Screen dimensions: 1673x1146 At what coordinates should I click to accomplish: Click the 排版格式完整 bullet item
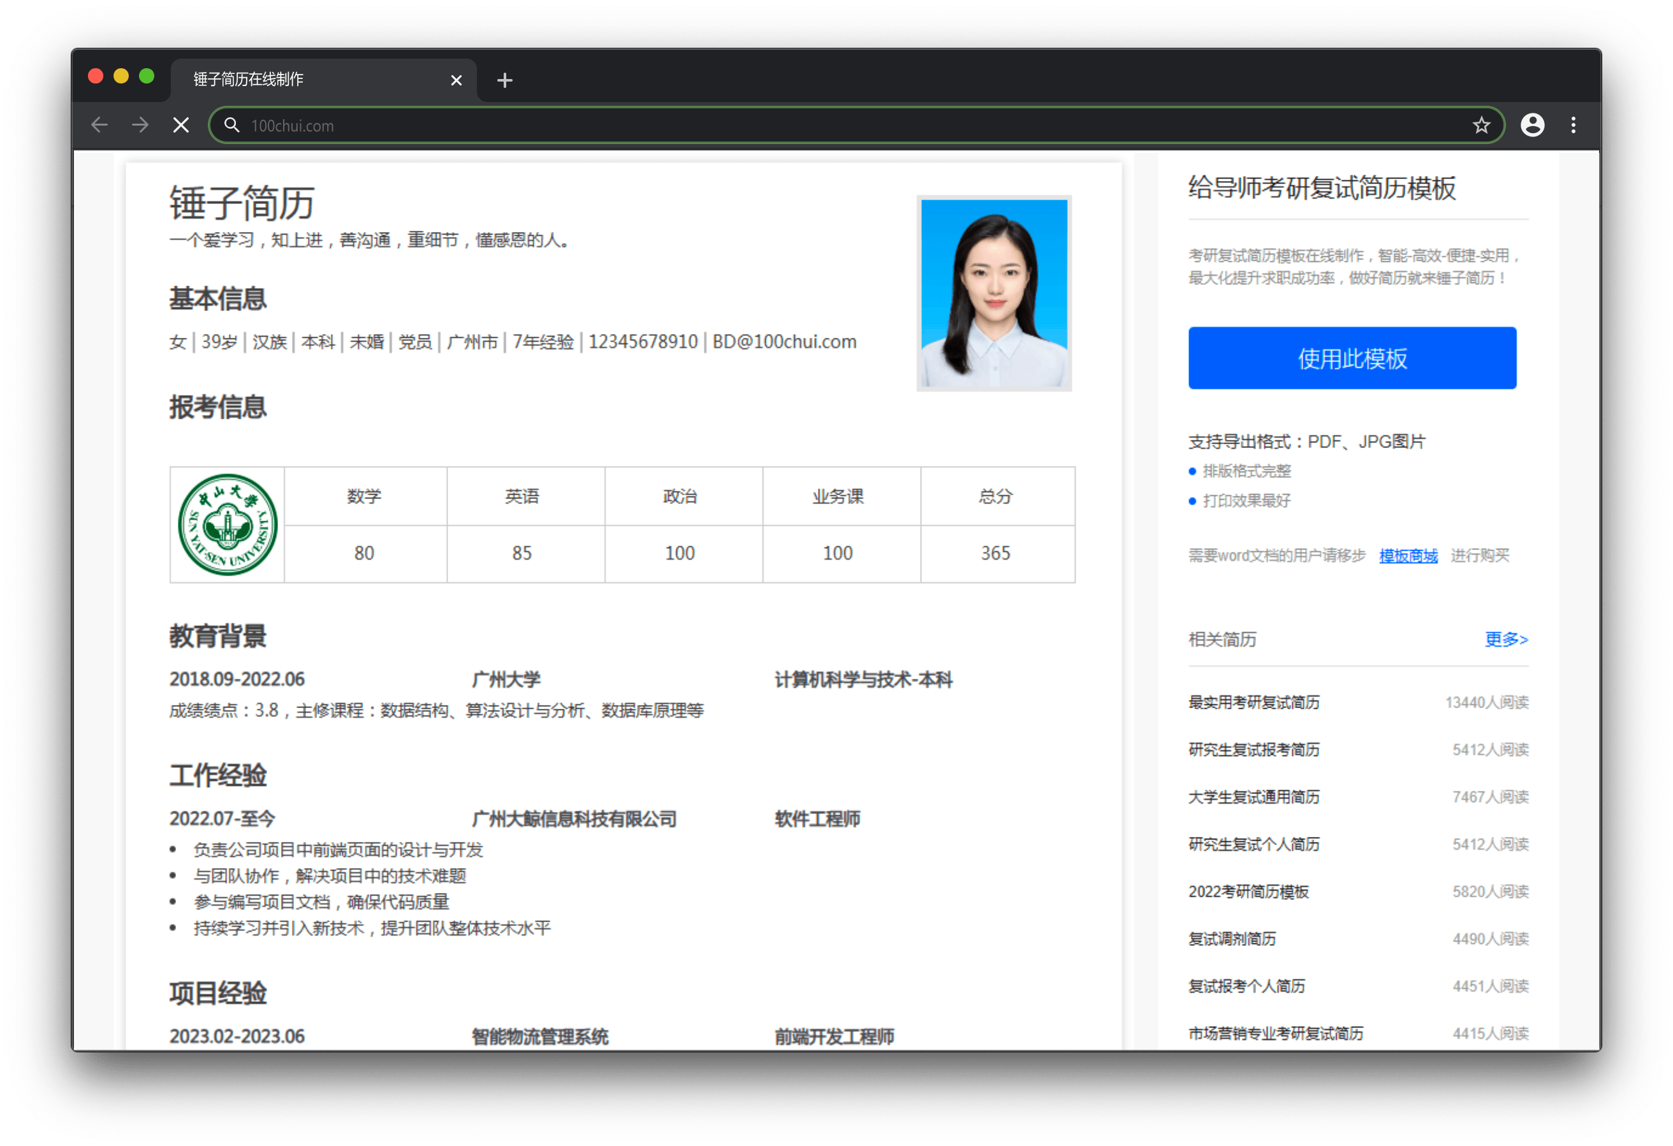click(1246, 471)
